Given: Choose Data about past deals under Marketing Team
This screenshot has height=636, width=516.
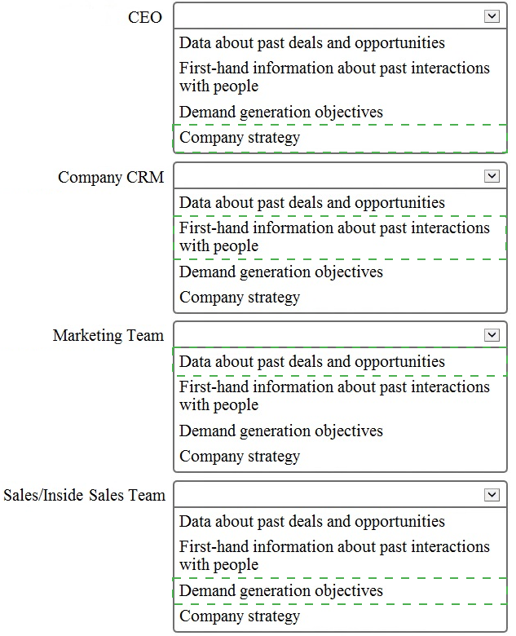Looking at the screenshot, I should [x=340, y=361].
